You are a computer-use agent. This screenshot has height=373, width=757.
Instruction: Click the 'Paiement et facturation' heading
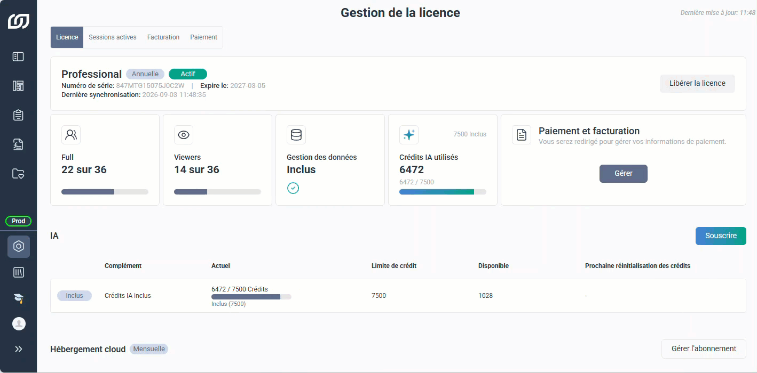(589, 131)
